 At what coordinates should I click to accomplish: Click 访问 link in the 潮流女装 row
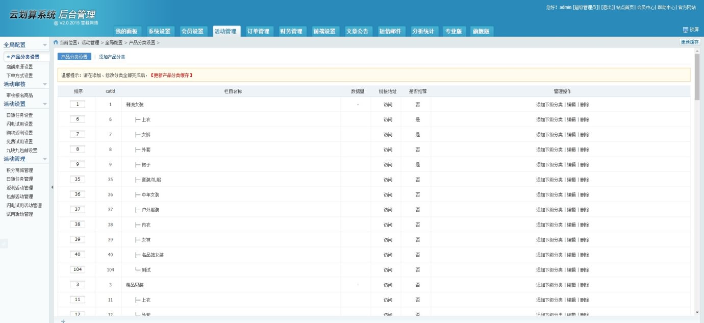[x=388, y=105]
